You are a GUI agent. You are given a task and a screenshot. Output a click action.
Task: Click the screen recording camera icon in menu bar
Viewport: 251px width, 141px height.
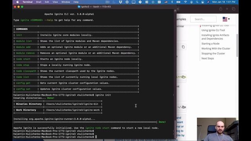pos(107,2)
